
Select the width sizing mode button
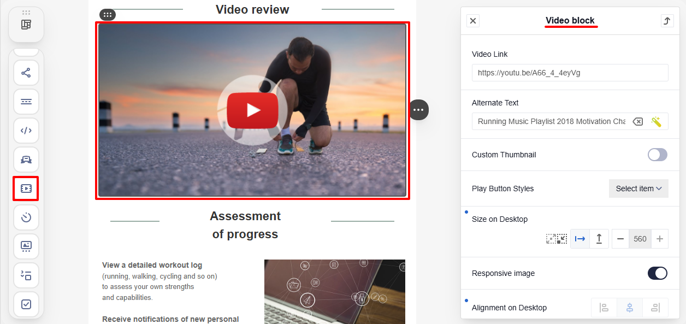[580, 239]
